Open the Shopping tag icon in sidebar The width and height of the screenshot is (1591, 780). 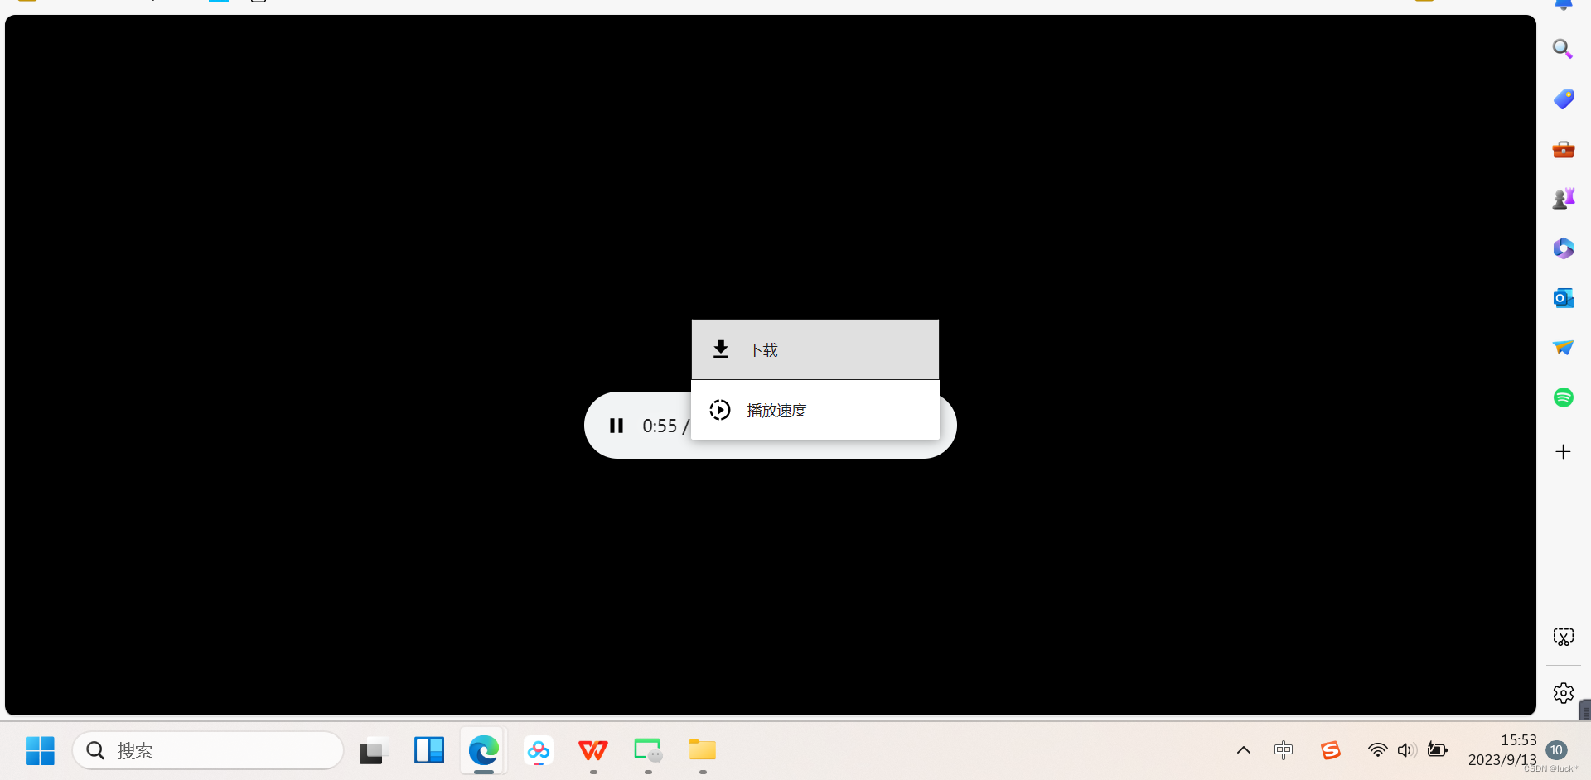1563,99
